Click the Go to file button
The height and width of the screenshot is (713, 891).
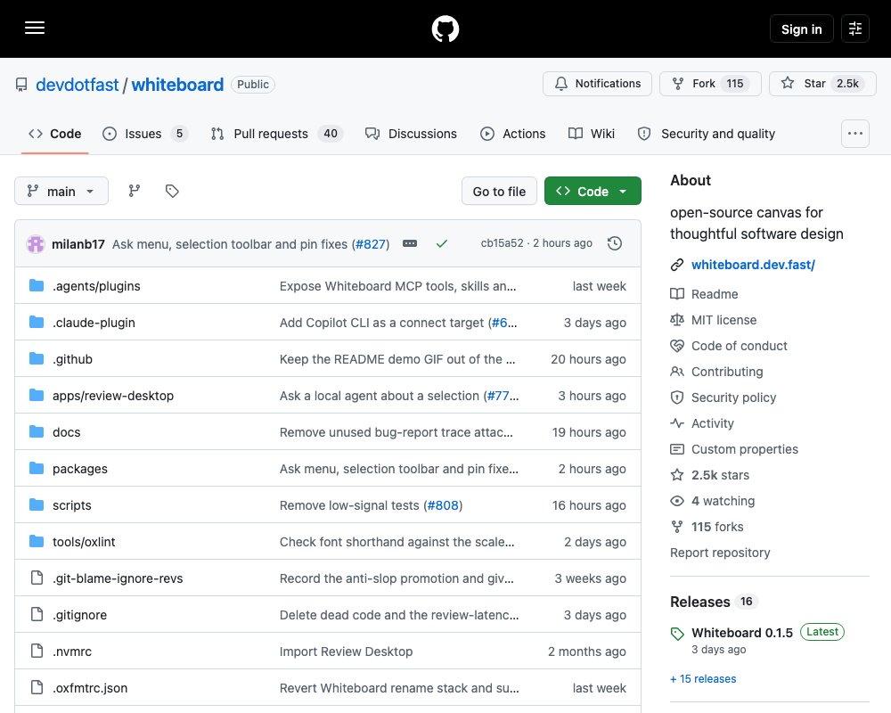pos(499,191)
